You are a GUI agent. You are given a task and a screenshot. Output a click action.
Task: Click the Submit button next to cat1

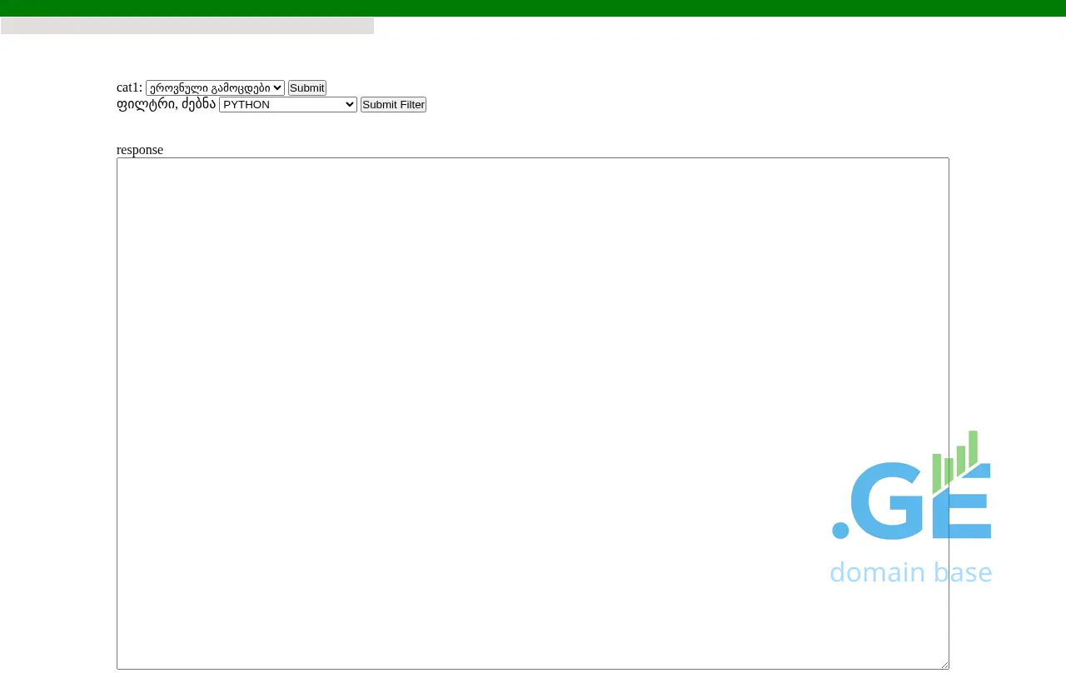(x=307, y=87)
